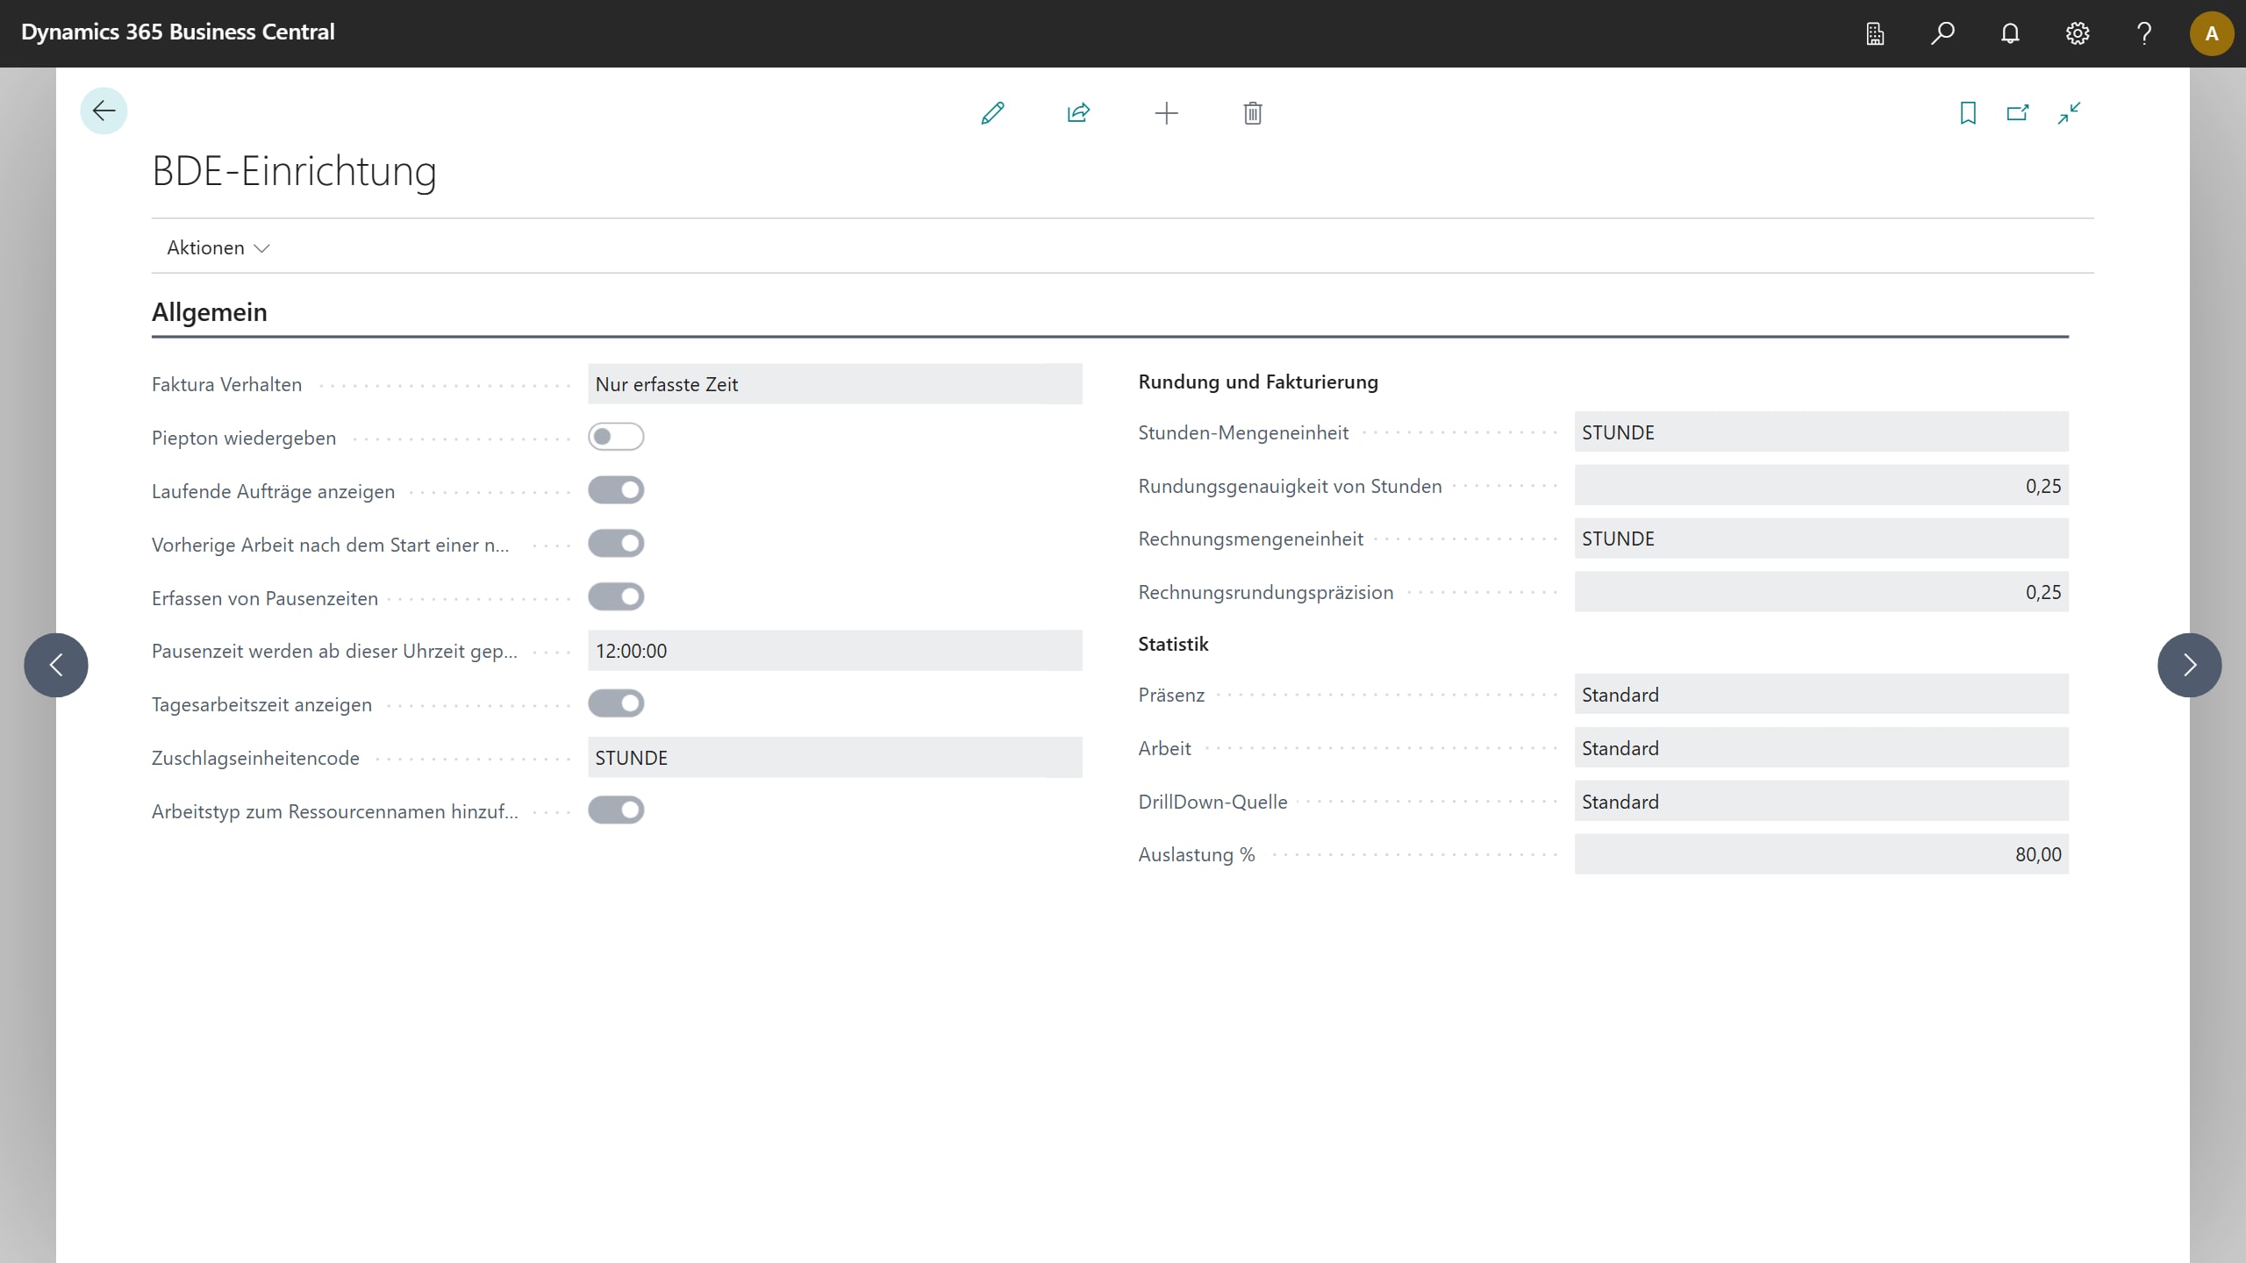The height and width of the screenshot is (1263, 2246).
Task: Click the bookmark icon
Action: tap(1968, 113)
